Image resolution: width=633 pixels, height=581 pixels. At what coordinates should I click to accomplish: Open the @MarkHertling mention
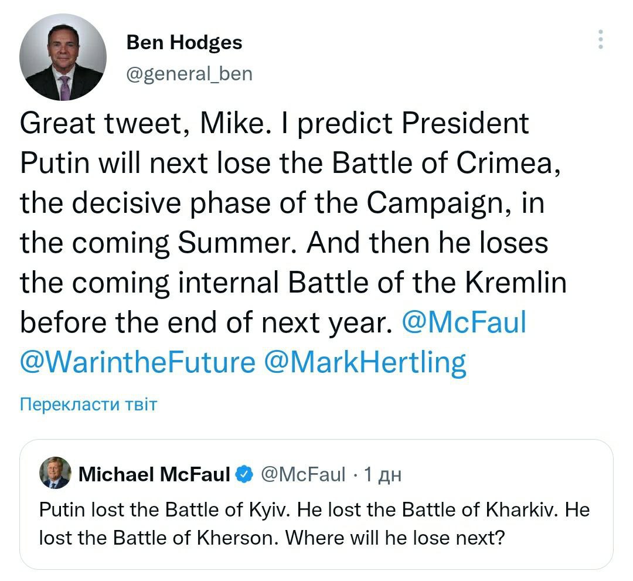[x=366, y=362]
